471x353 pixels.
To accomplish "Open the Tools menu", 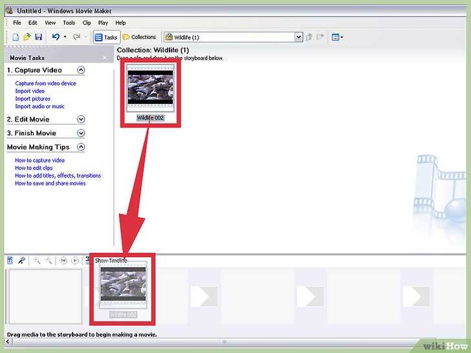I will point(69,23).
